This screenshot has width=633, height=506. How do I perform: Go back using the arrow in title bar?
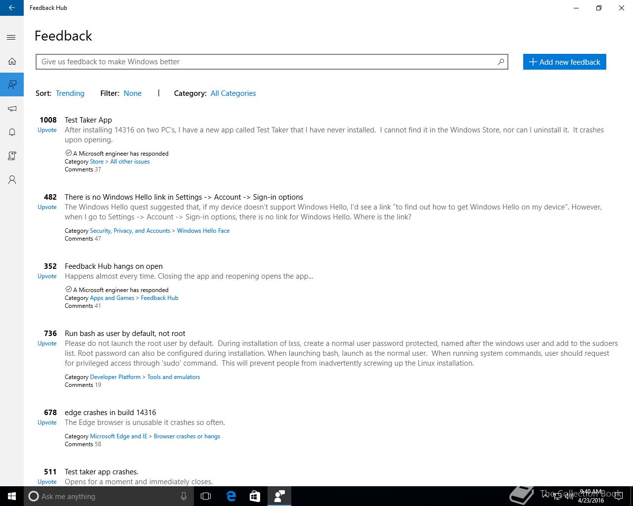pyautogui.click(x=12, y=8)
